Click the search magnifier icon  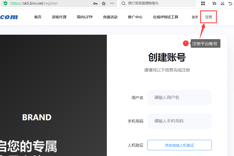tap(123, 4)
